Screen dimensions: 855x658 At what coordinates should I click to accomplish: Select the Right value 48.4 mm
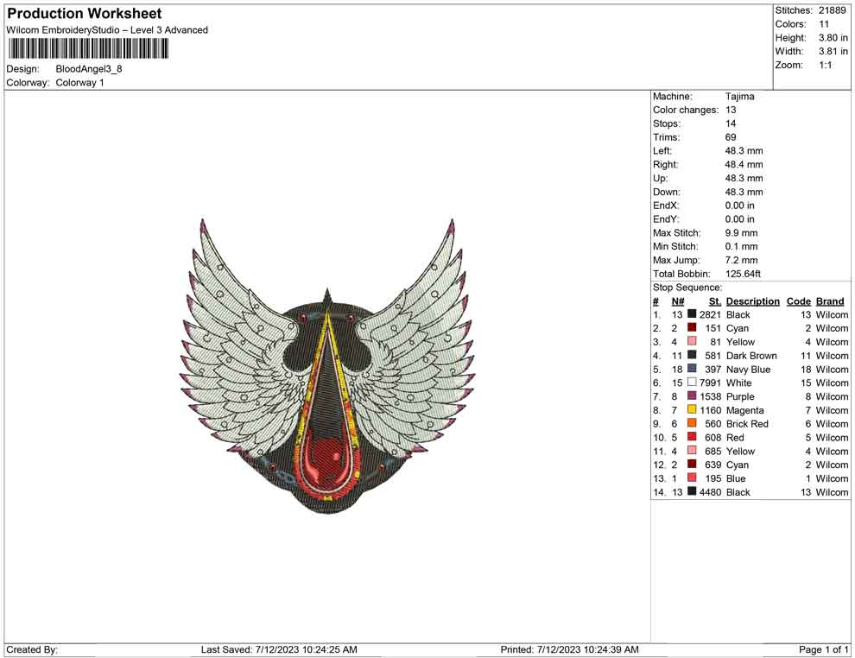pos(744,165)
